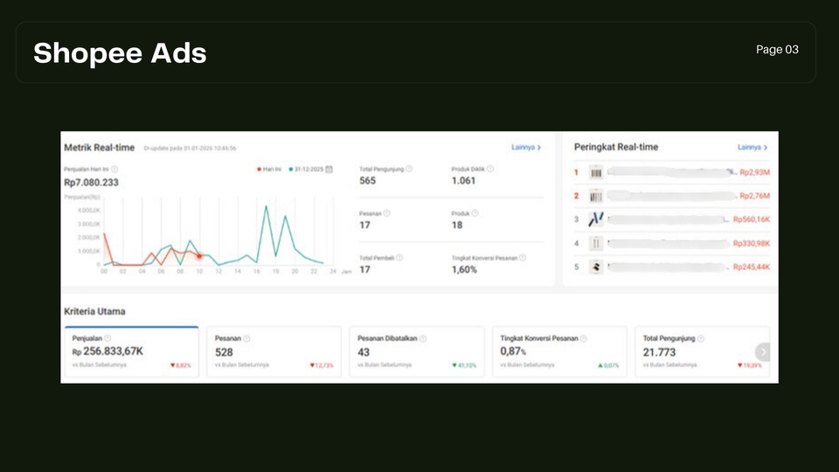Image resolution: width=839 pixels, height=472 pixels.
Task: Open the rank 1 product thumbnail
Action: click(597, 173)
